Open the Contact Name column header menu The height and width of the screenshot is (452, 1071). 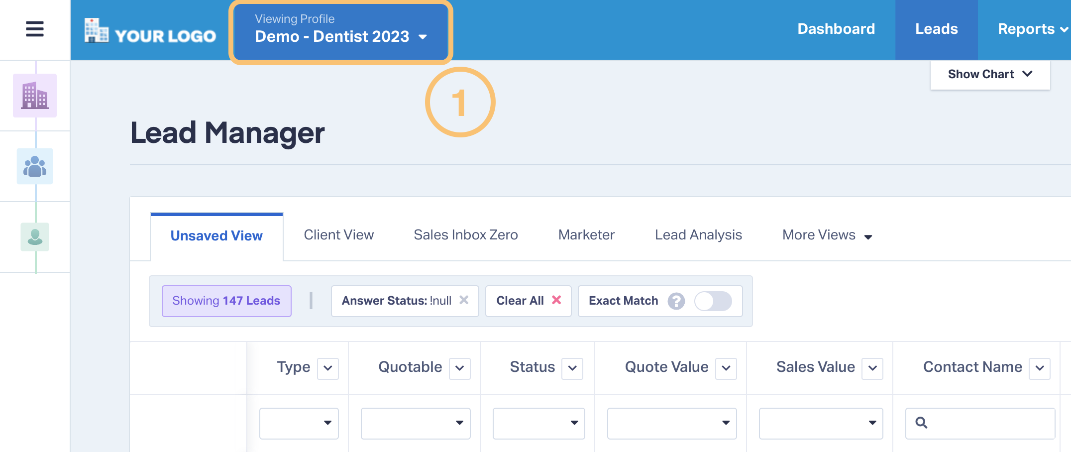click(x=1040, y=368)
